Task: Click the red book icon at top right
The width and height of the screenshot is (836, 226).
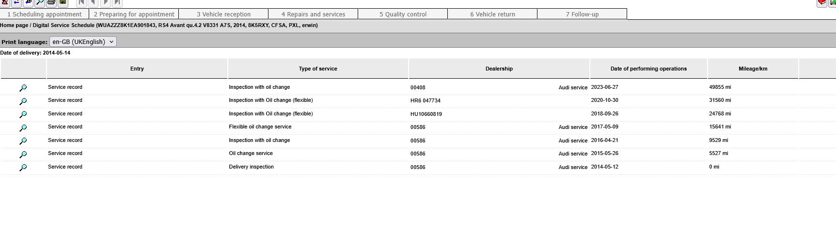Action: coord(822,2)
